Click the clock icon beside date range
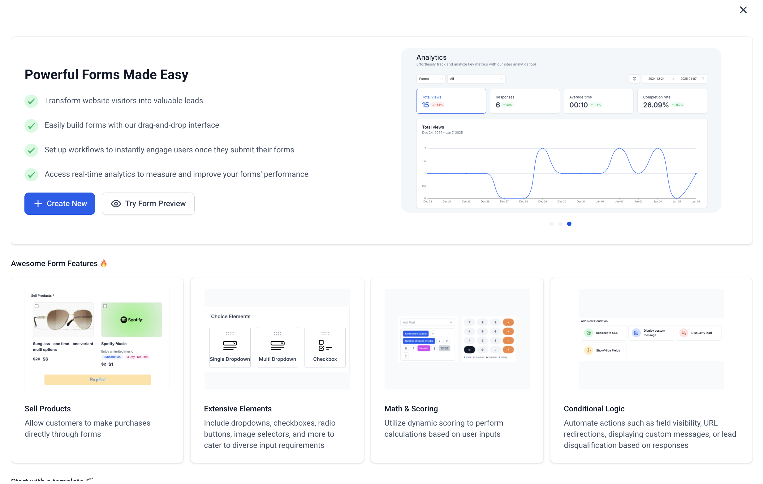This screenshot has width=763, height=484. tap(634, 79)
